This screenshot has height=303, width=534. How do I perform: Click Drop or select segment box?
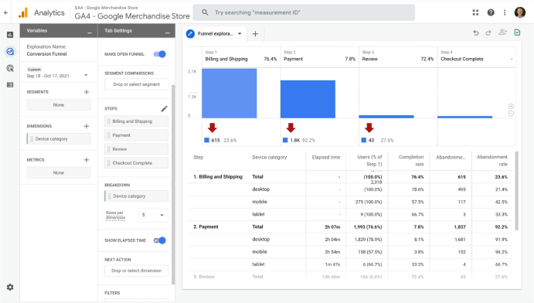coord(136,84)
